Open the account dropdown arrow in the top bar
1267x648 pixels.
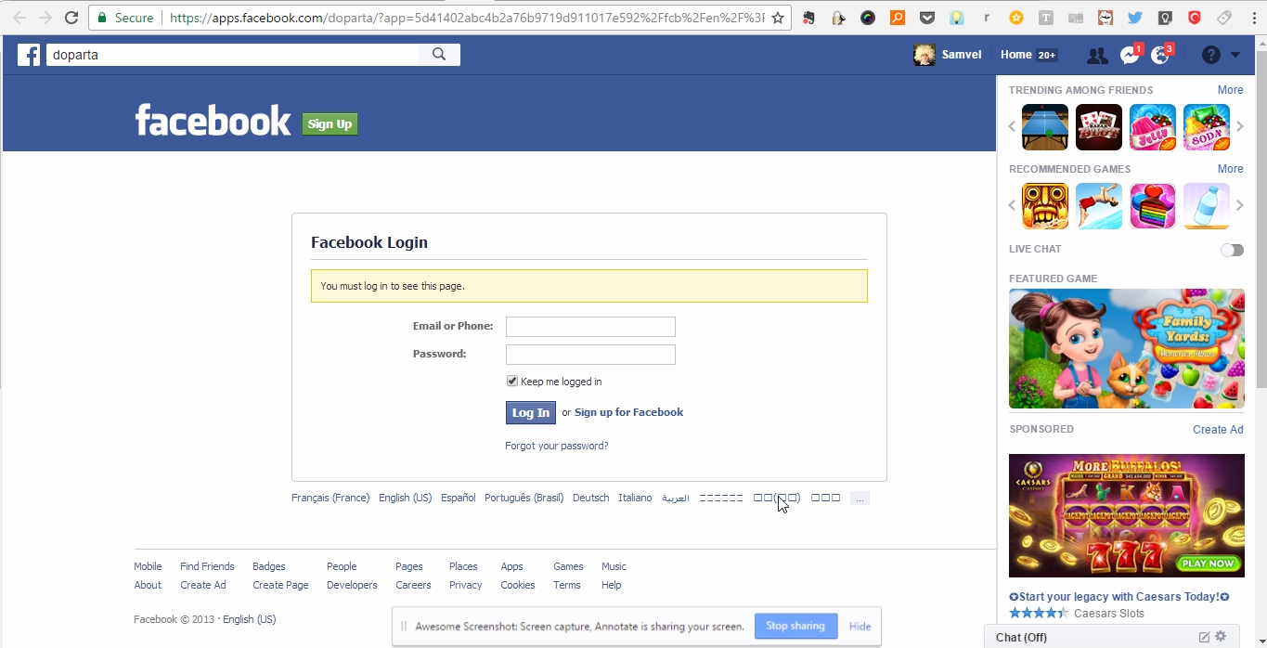click(1235, 55)
